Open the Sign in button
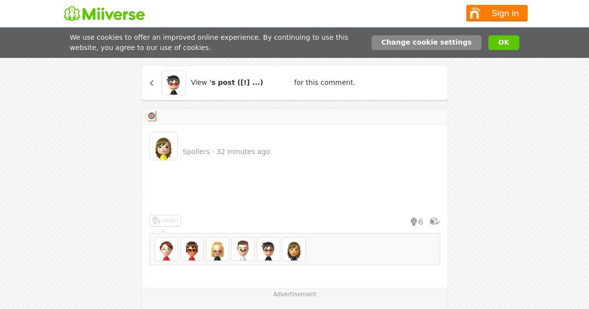This screenshot has height=309, width=589. (x=497, y=13)
